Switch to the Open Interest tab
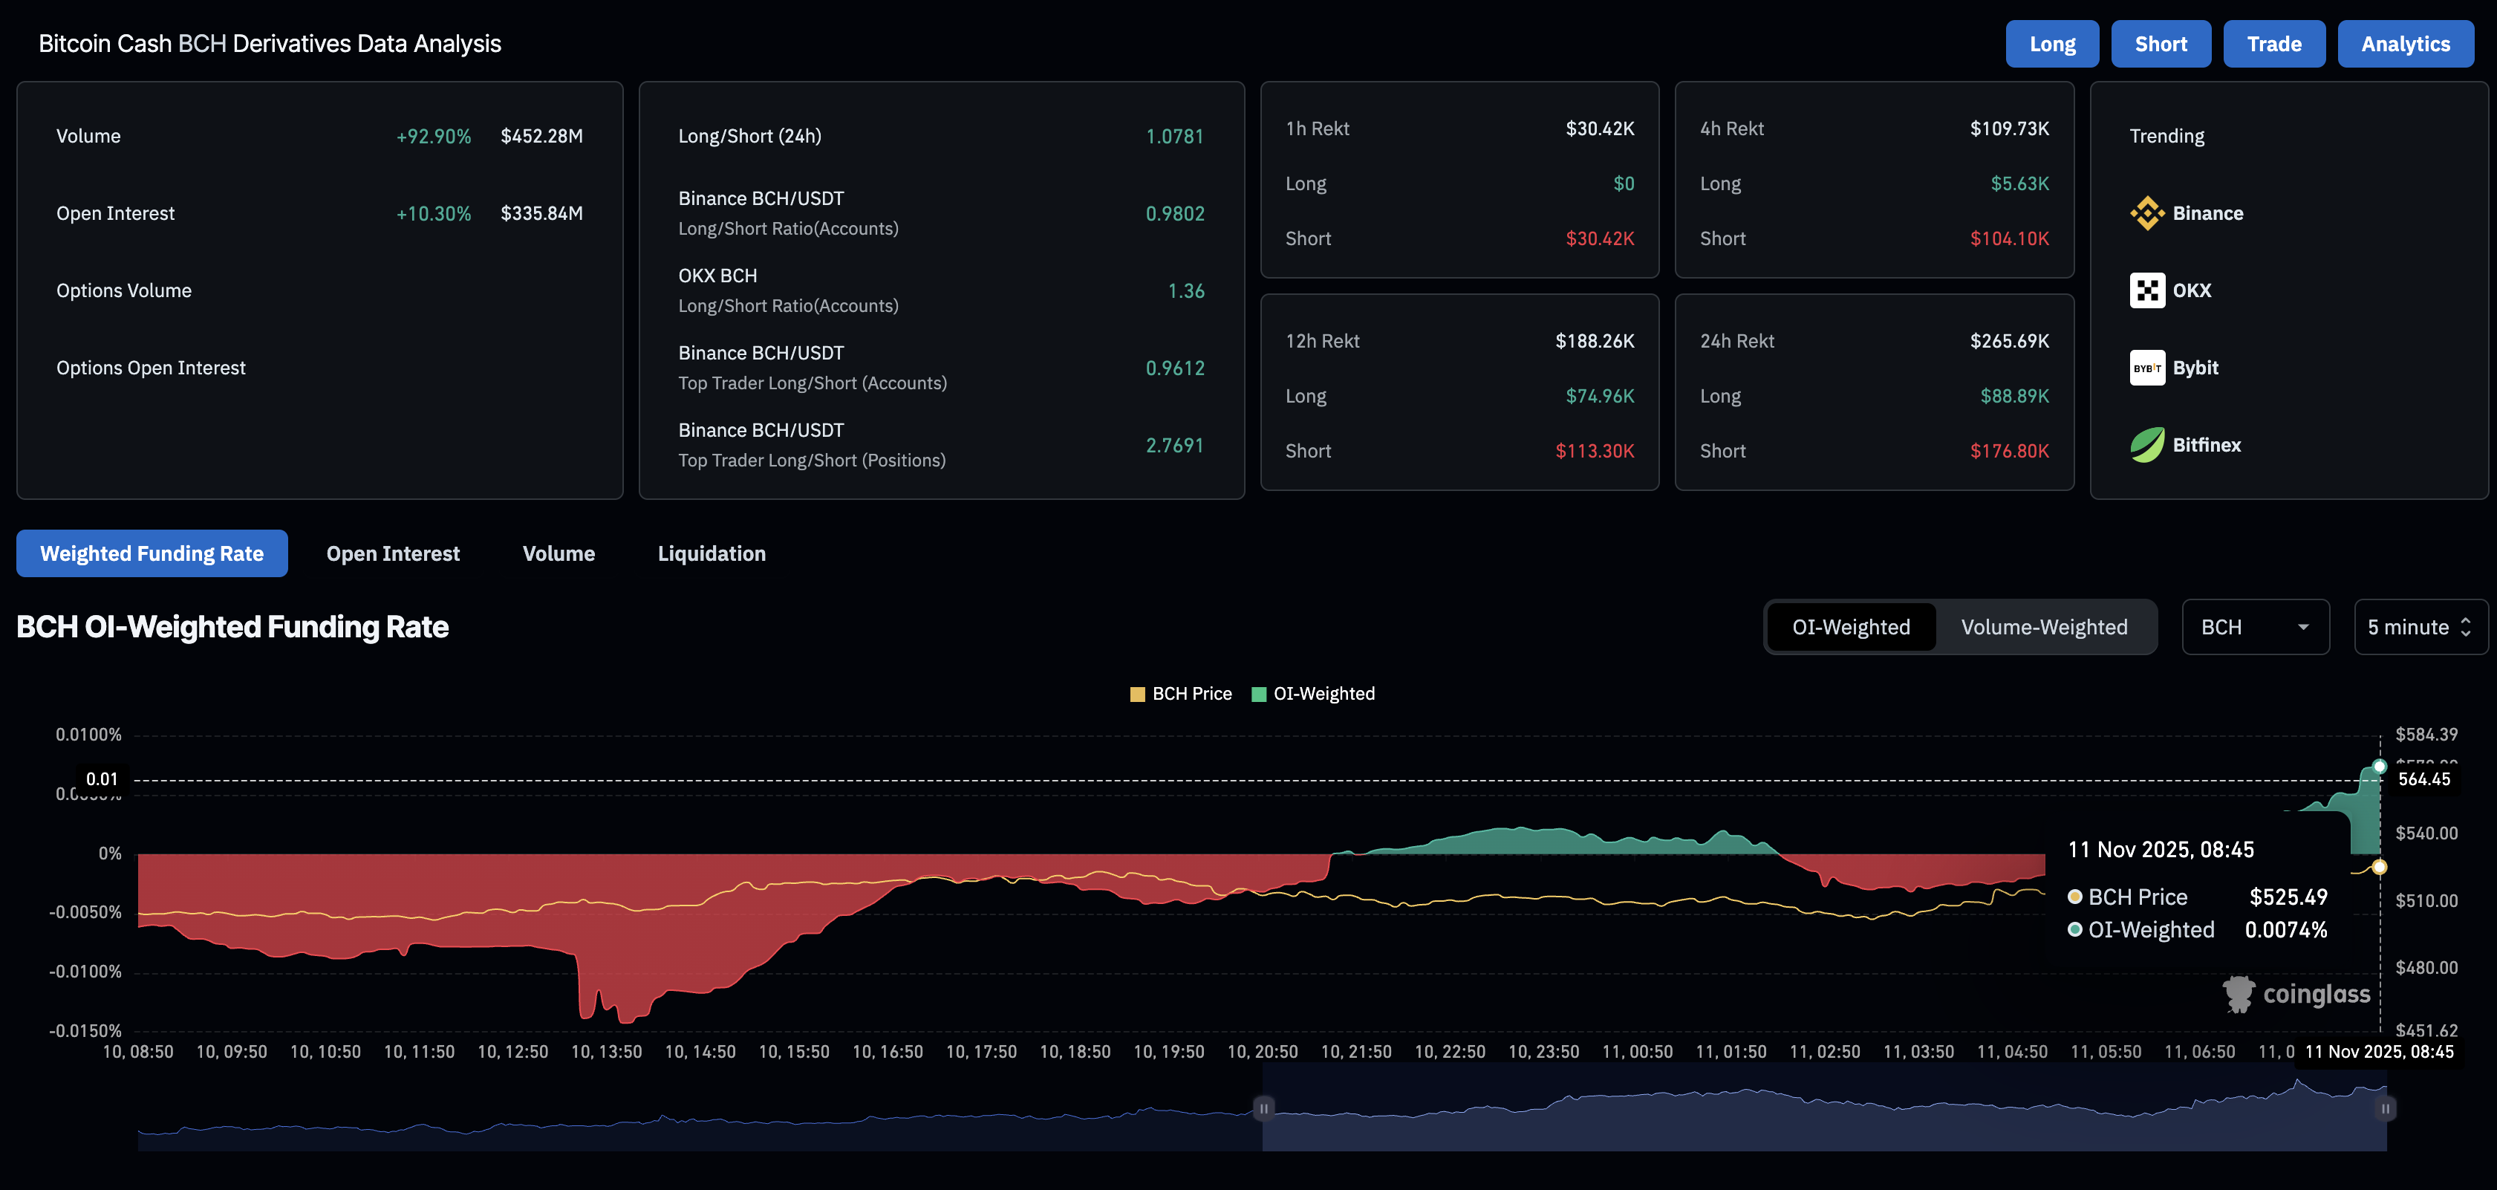 393,553
